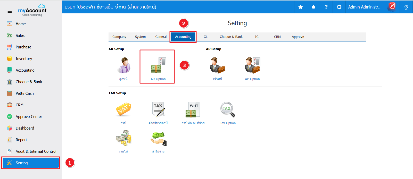Open the AP Option setup icon

[252, 66]
